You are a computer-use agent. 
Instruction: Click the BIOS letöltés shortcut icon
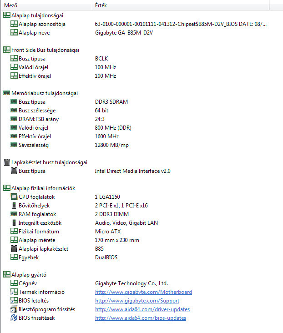pos(14,301)
